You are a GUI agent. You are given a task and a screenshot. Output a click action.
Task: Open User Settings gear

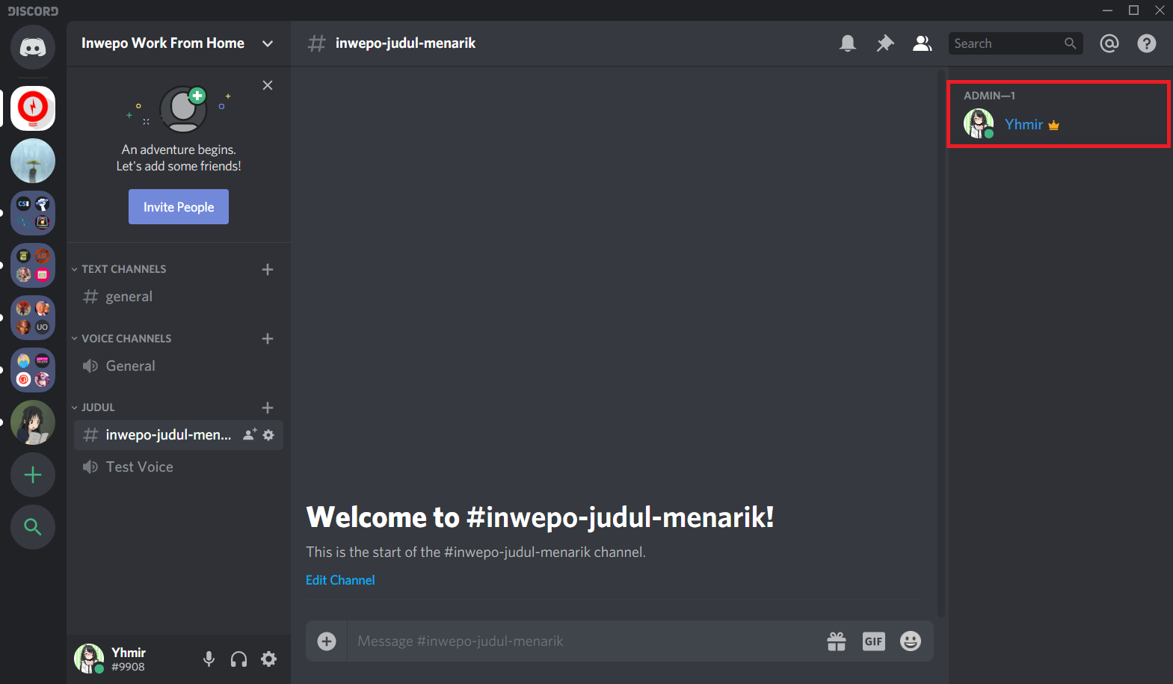coord(269,659)
